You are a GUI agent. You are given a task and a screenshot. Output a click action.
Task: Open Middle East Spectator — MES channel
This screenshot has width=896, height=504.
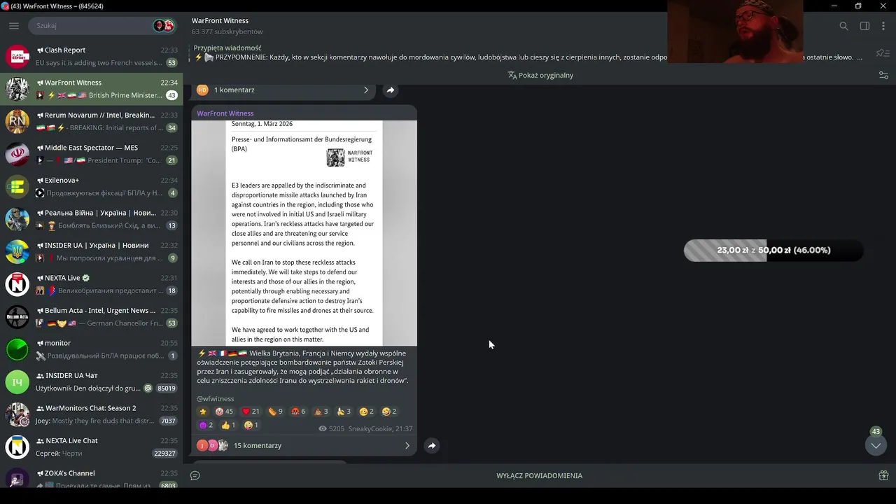click(91, 154)
